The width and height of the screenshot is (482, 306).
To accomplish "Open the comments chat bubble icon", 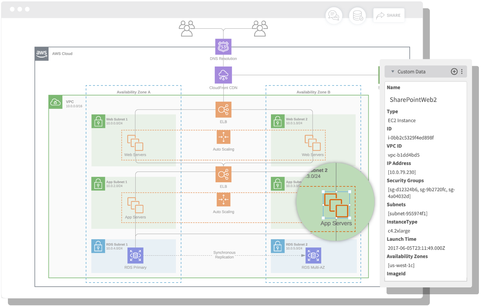I will click(334, 16).
